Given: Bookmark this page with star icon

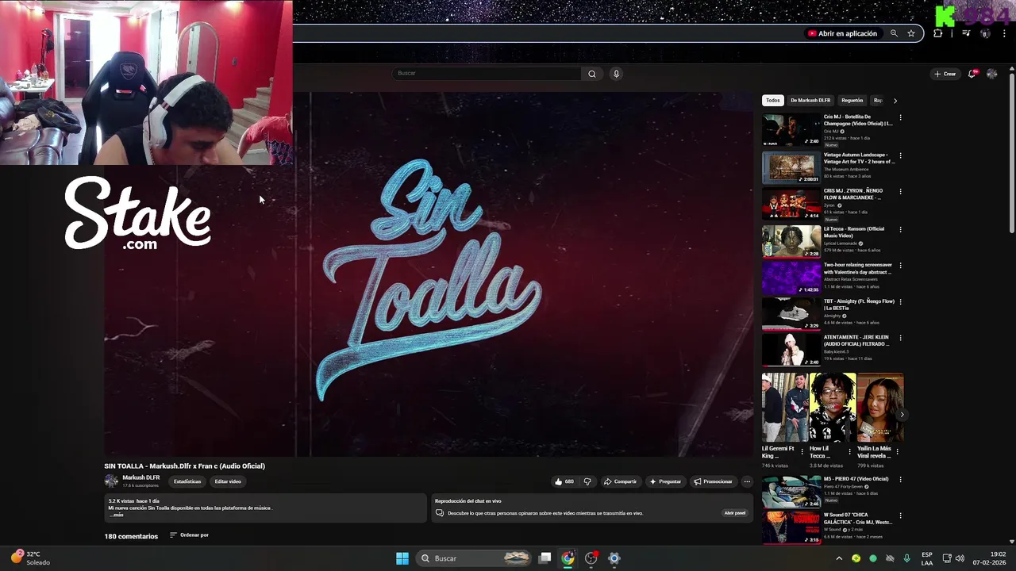Looking at the screenshot, I should tap(911, 33).
